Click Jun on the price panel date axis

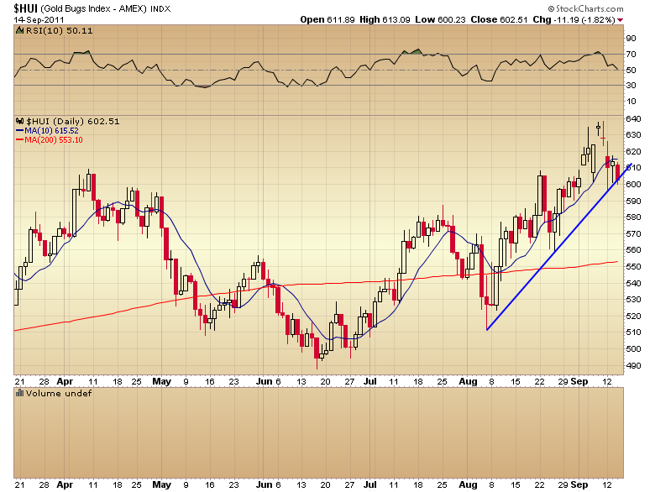pyautogui.click(x=264, y=382)
